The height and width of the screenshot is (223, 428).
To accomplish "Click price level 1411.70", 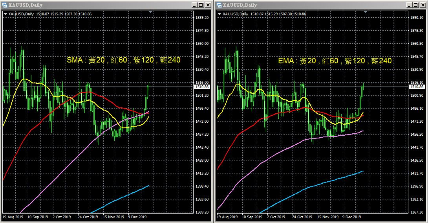I will click(417, 173).
